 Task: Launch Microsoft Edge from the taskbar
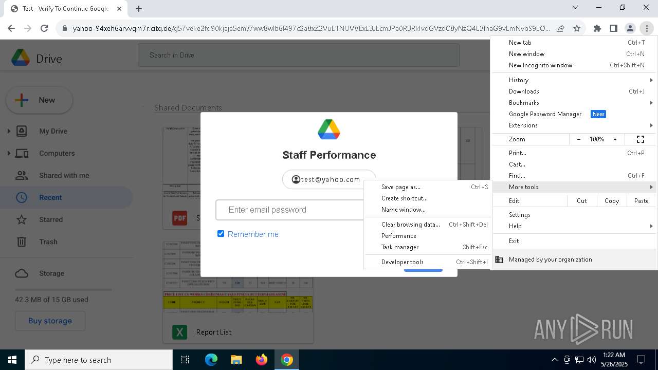click(211, 360)
